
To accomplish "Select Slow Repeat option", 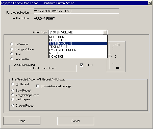I will click(13, 91).
